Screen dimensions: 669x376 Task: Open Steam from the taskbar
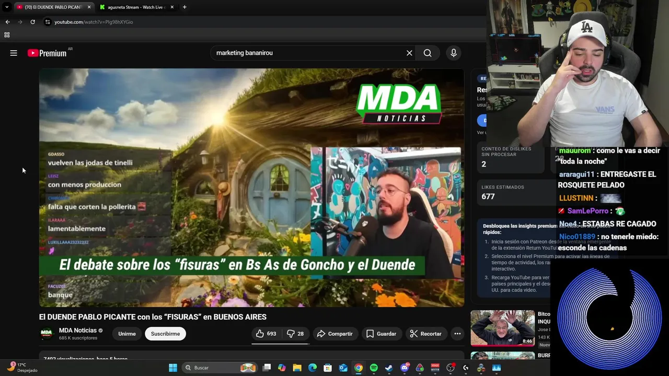coord(389,368)
